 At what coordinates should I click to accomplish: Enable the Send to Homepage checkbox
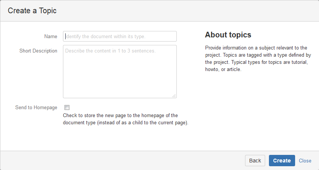point(67,107)
